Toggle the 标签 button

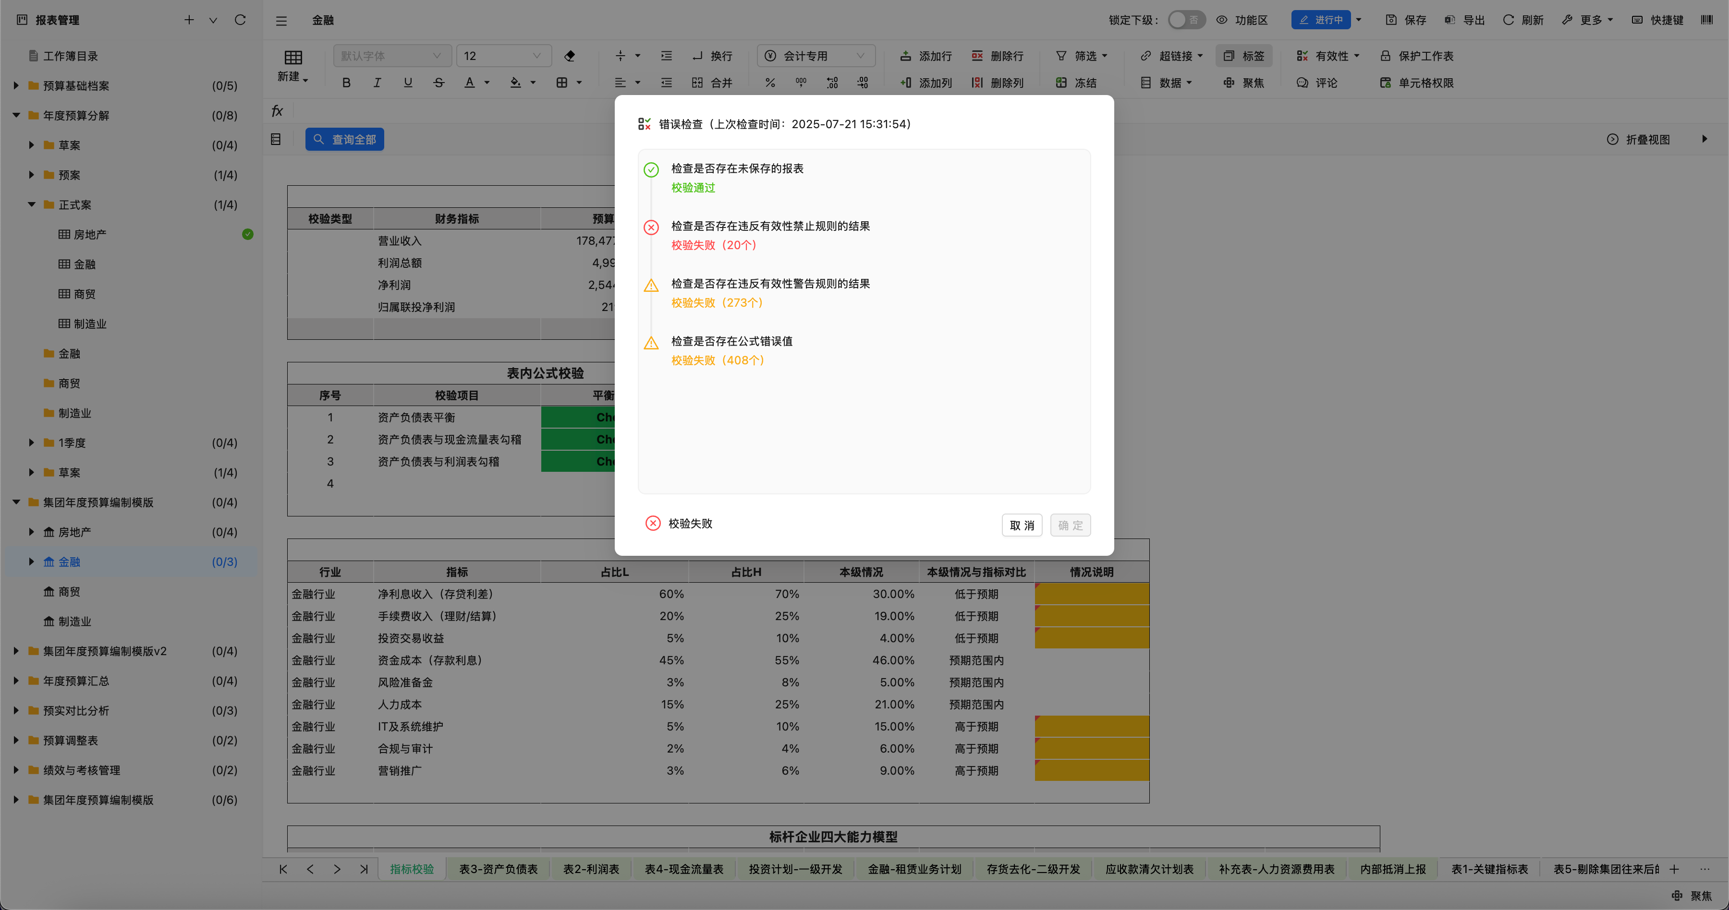(x=1244, y=56)
